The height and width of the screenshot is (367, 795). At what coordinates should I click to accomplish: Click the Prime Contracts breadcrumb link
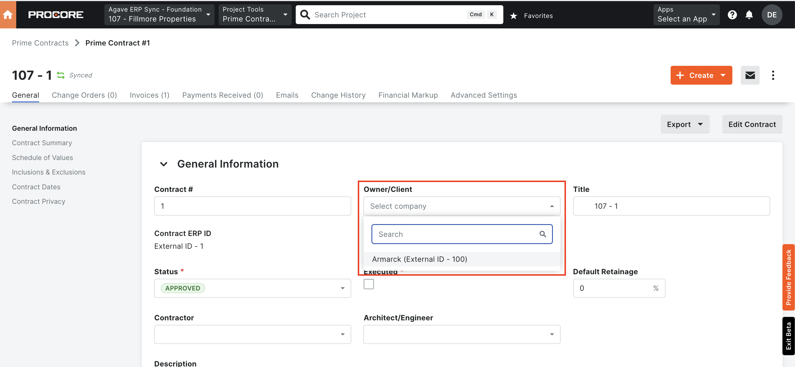coord(40,43)
